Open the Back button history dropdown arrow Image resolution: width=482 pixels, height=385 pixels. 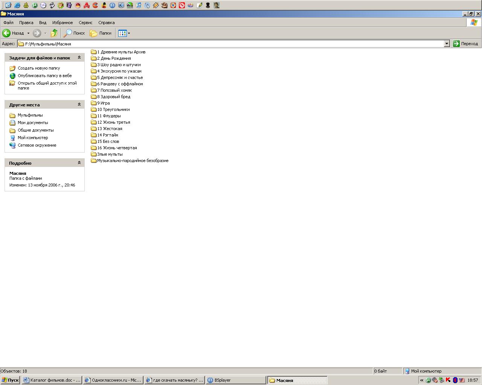[28, 33]
